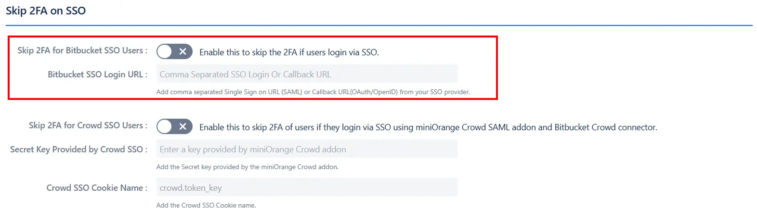
Task: Click text about miniOrange Crowd SAML addon
Action: tap(428, 127)
